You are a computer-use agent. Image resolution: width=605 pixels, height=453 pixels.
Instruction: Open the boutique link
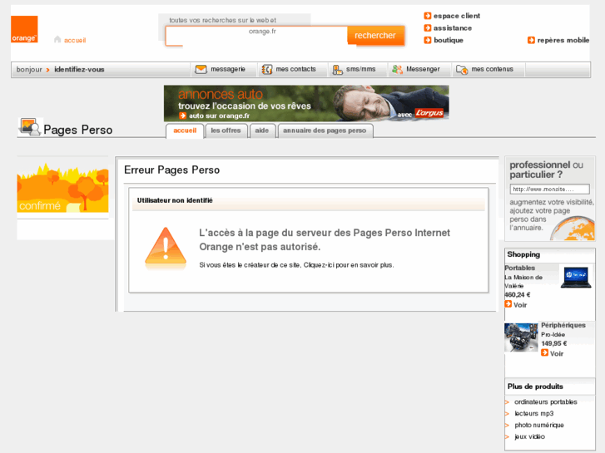coord(449,40)
